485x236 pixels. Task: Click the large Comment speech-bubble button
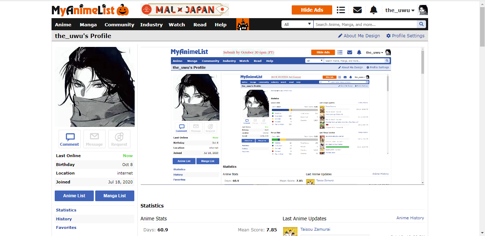click(x=70, y=139)
